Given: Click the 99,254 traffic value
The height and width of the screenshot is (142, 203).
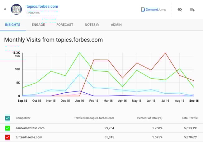Looking at the screenshot, I should coord(109,128).
